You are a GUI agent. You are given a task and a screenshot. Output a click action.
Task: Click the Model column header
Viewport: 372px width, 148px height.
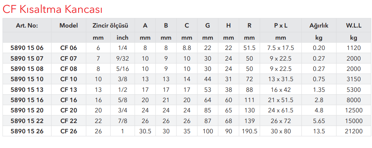click(69, 26)
